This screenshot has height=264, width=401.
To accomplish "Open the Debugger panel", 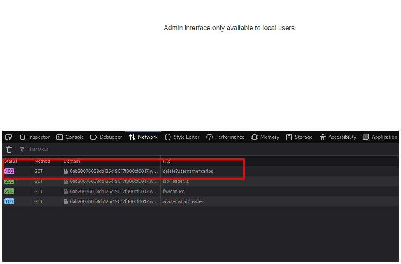I will 106,137.
